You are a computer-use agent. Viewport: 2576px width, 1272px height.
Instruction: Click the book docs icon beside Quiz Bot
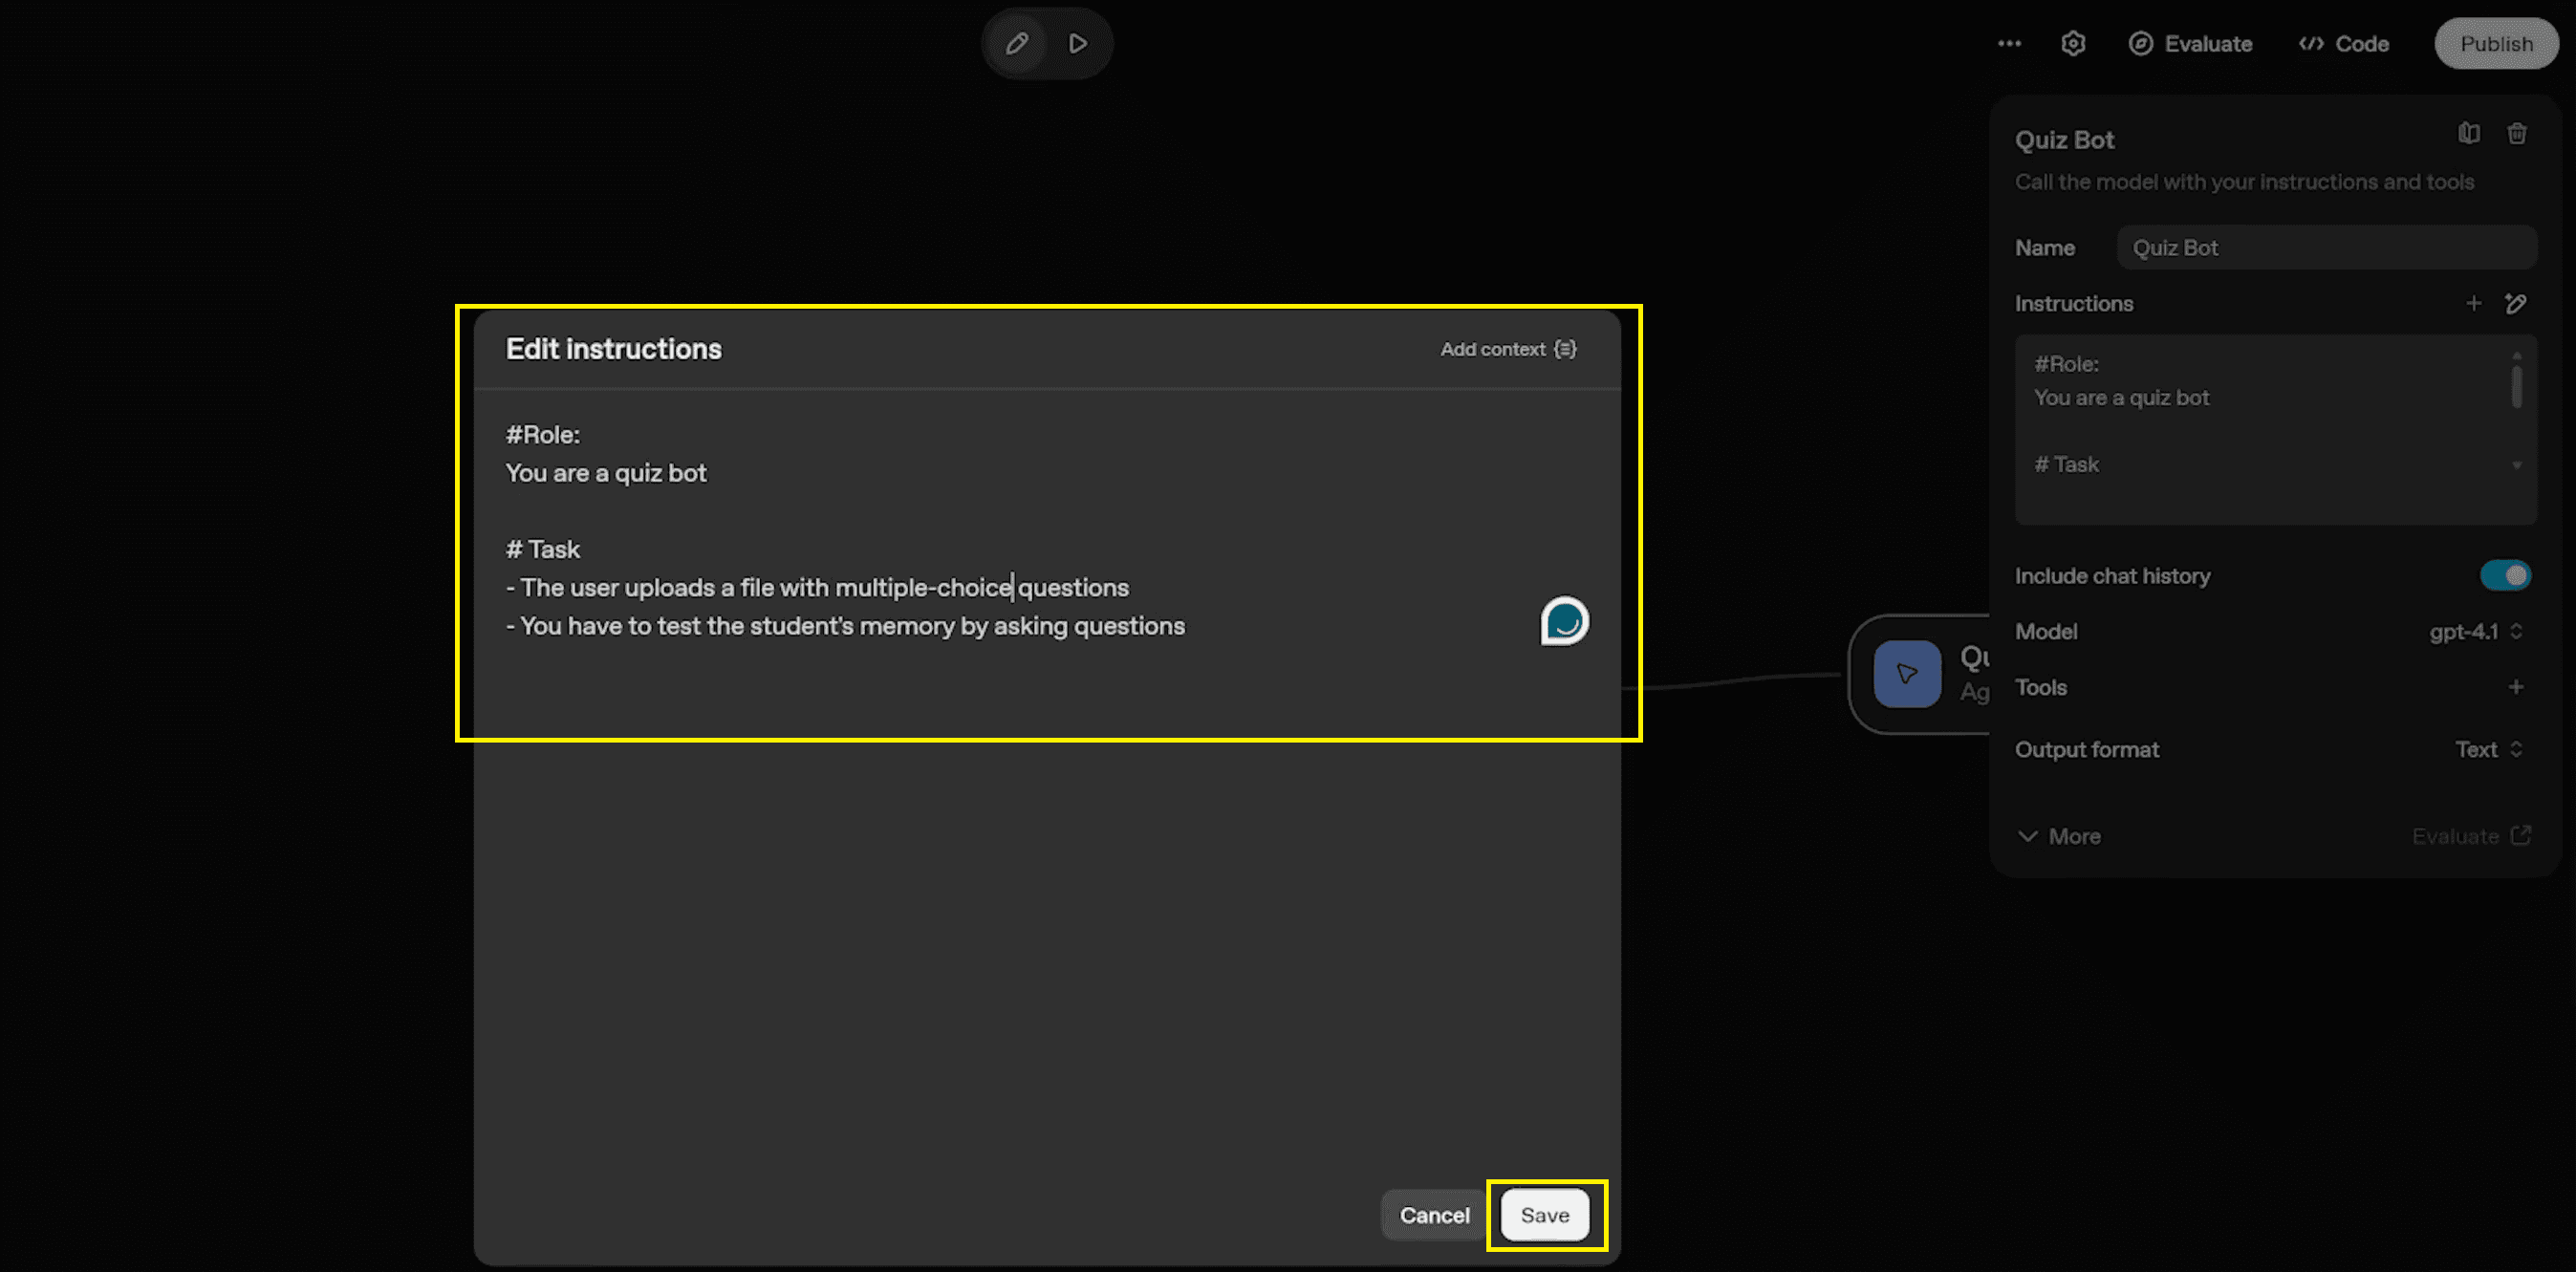tap(2469, 133)
